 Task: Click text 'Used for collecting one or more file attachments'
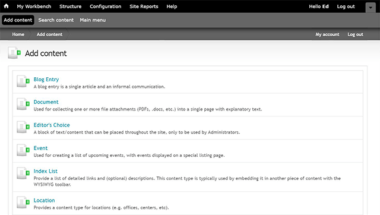85,109
